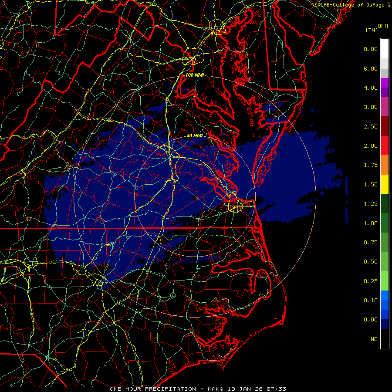Screen dimensions: 392x392
Task: Click the 3.00 legend value
Action: [371, 107]
